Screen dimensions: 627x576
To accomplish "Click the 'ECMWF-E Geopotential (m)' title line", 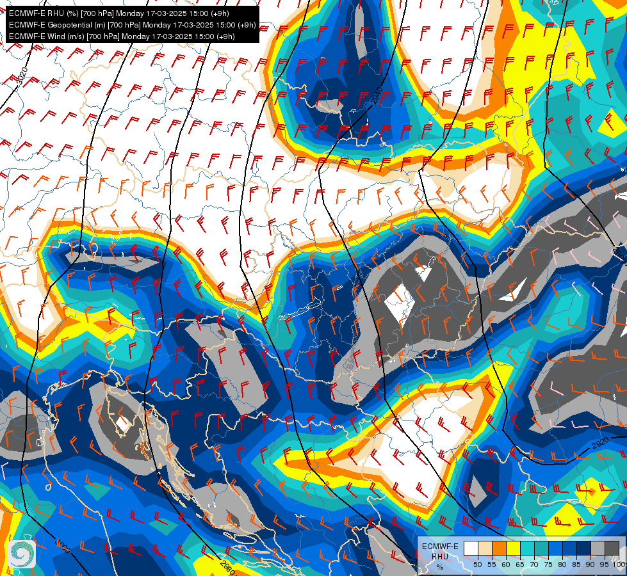I will (x=132, y=25).
